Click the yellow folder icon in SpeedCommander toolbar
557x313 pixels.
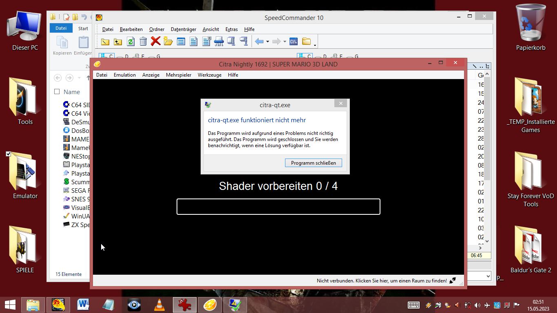[105, 41]
